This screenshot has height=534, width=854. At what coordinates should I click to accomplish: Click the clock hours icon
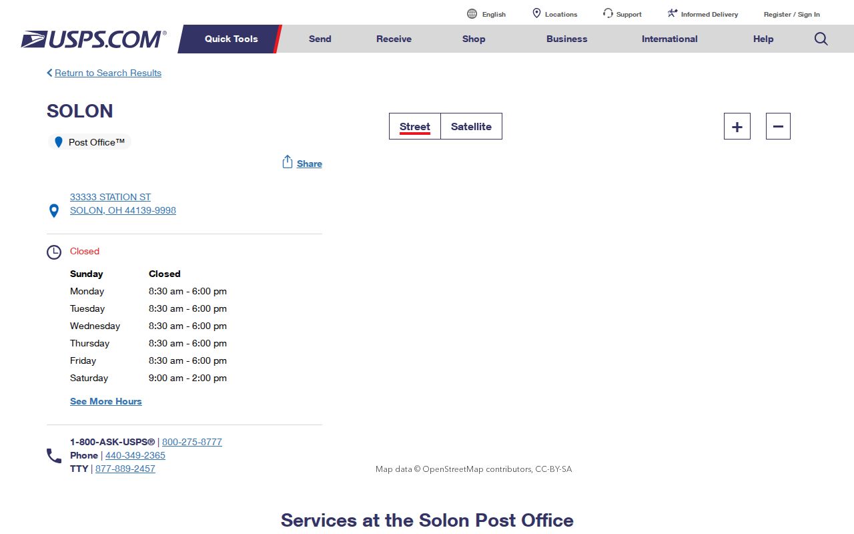tap(54, 252)
